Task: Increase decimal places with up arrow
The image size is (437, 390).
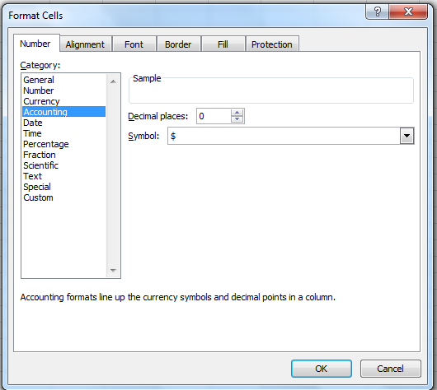Action: tap(237, 113)
